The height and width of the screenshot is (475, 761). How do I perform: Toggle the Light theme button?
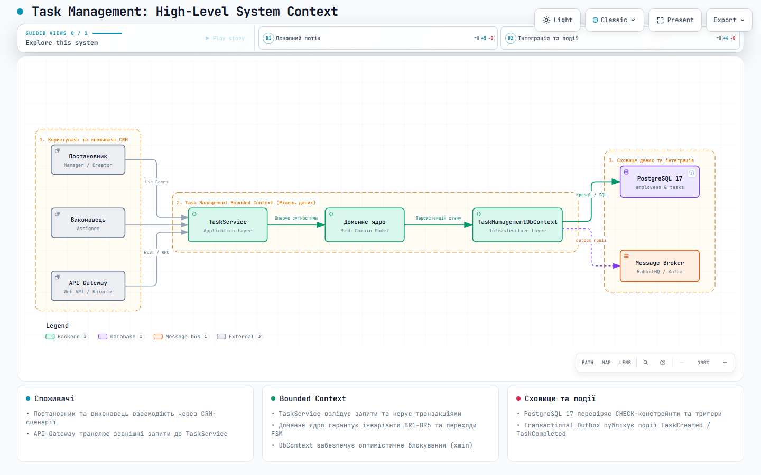click(558, 20)
